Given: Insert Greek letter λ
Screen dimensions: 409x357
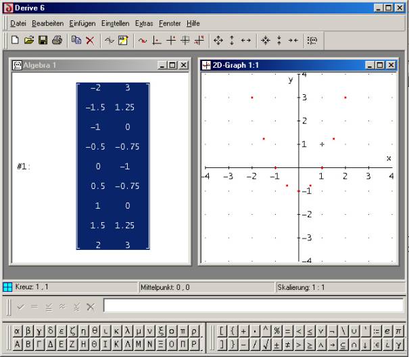Looking at the screenshot, I should 128,331.
